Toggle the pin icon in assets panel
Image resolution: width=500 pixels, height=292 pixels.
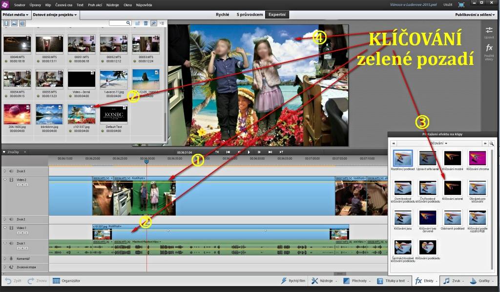[x=154, y=23]
